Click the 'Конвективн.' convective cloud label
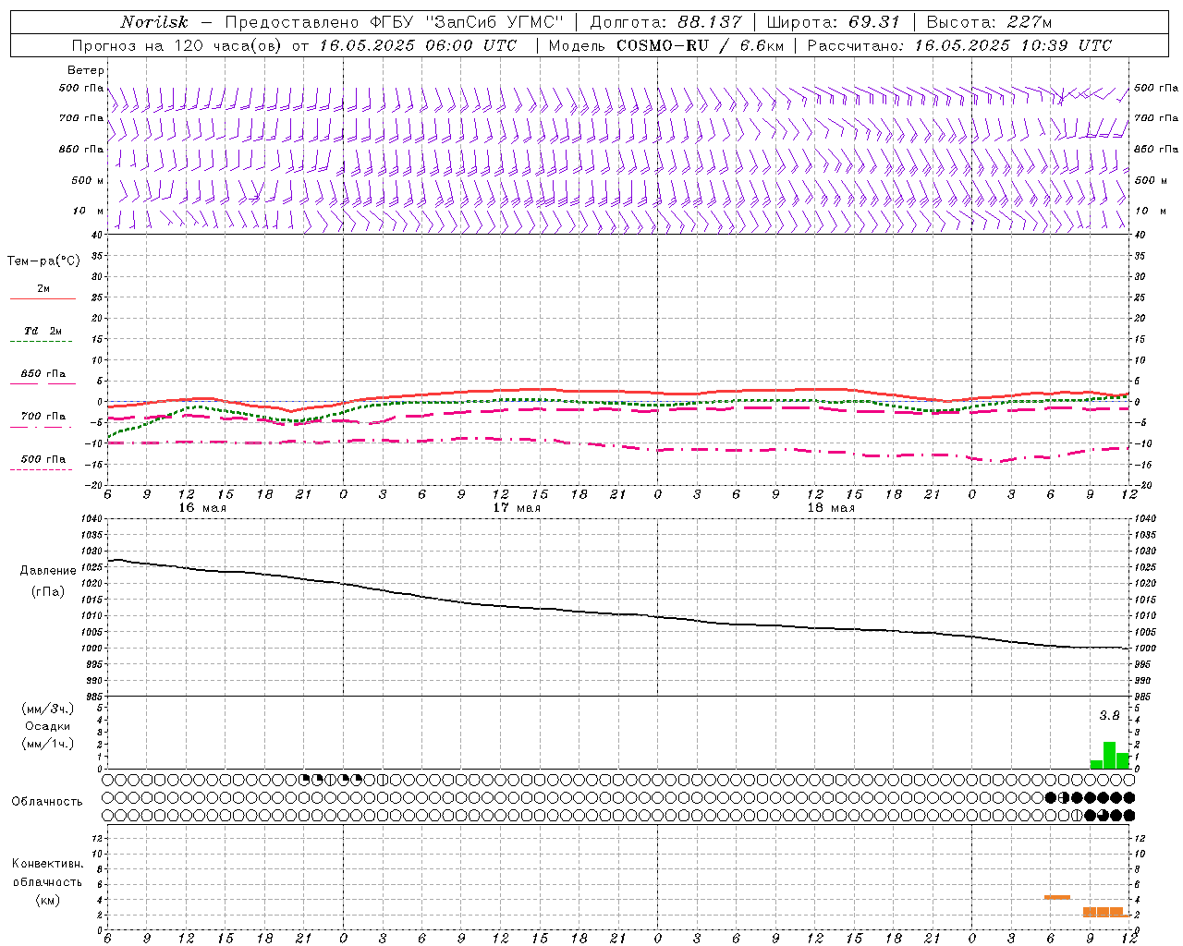 coord(48,864)
